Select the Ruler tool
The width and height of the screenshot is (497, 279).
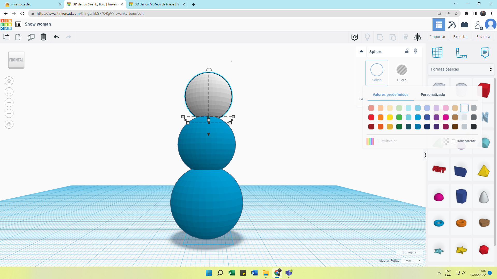click(461, 53)
